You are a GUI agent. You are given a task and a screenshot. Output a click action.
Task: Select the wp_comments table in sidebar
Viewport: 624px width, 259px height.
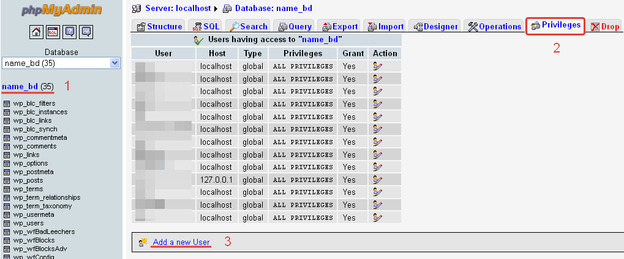pyautogui.click(x=34, y=147)
